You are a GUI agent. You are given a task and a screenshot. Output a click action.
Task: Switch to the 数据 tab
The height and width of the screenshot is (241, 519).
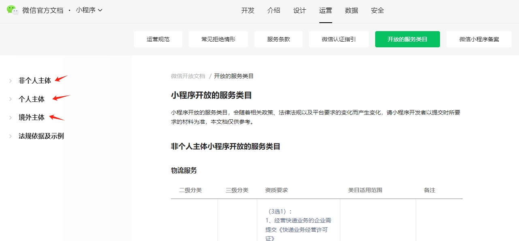coord(352,11)
